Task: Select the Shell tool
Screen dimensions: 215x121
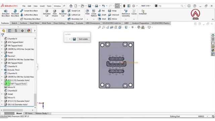Action: click(x=102, y=19)
